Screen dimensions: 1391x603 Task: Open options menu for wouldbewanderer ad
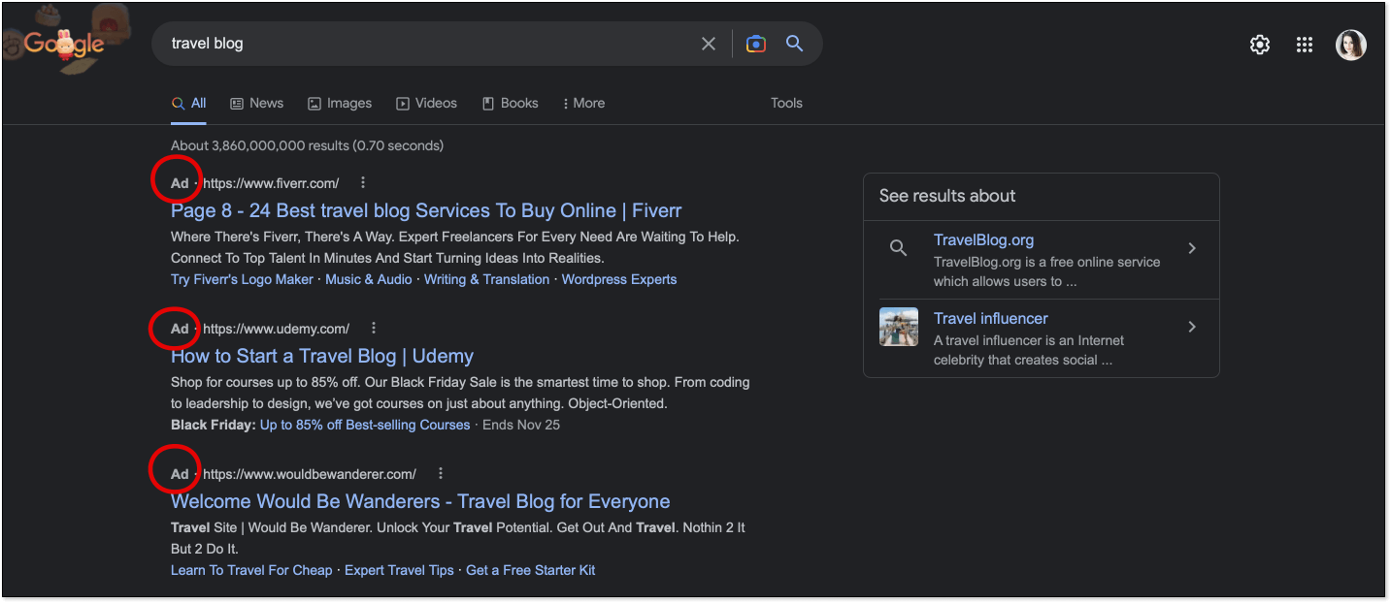441,473
